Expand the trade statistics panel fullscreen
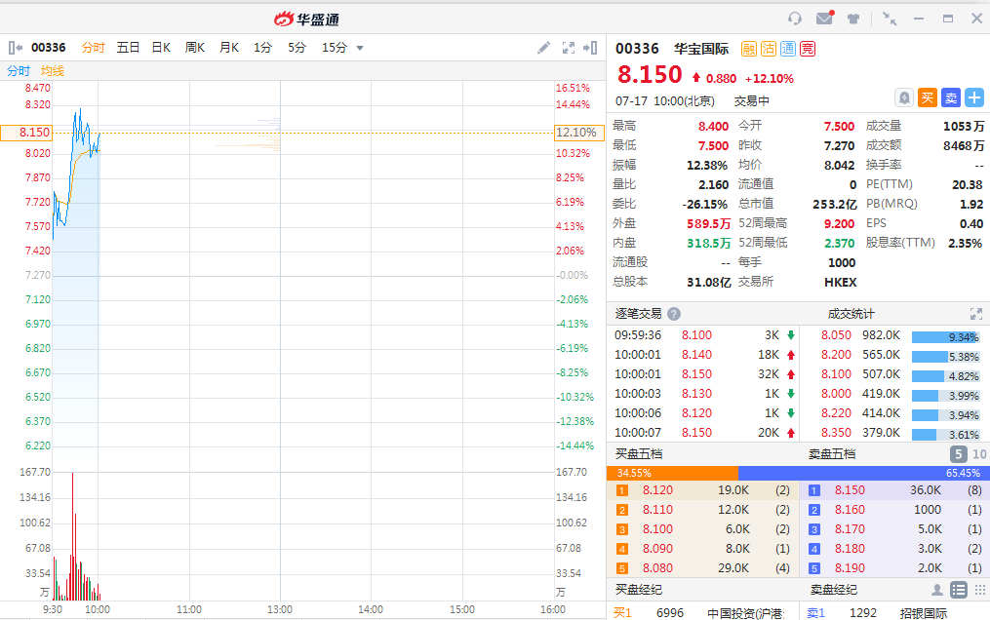The width and height of the screenshot is (990, 620). click(x=975, y=314)
